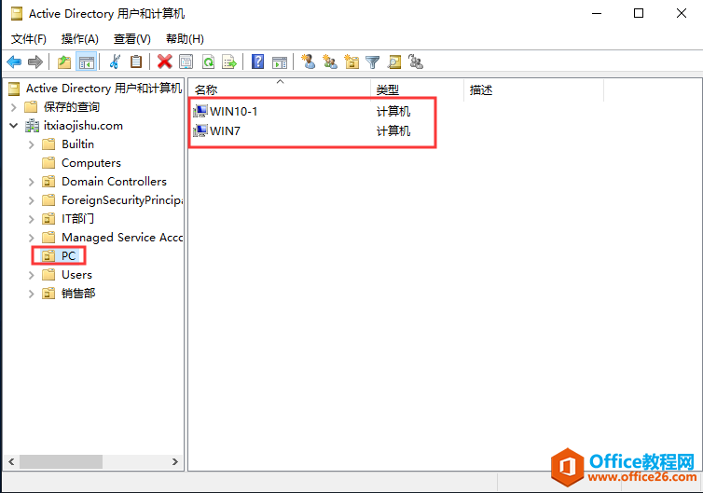Minimize the Active Directory window
The width and height of the screenshot is (703, 493).
pyautogui.click(x=597, y=13)
